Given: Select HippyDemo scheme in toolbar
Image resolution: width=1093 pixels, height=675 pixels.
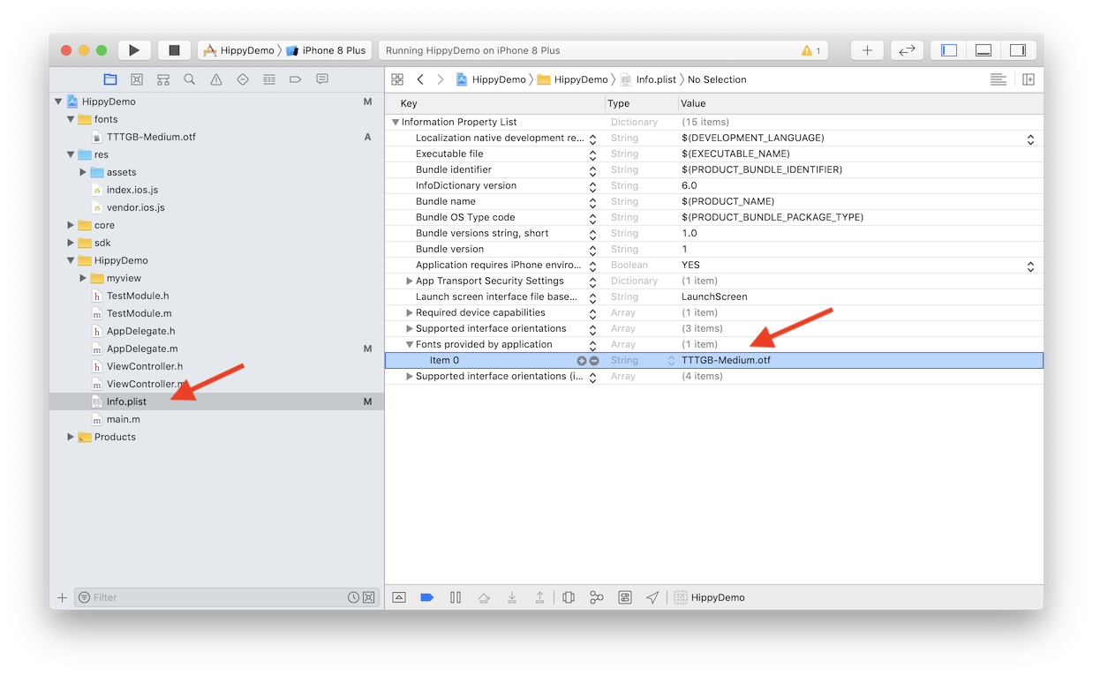Looking at the screenshot, I should pos(239,50).
